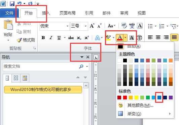Open the 文件 (File) tab

tap(9, 13)
